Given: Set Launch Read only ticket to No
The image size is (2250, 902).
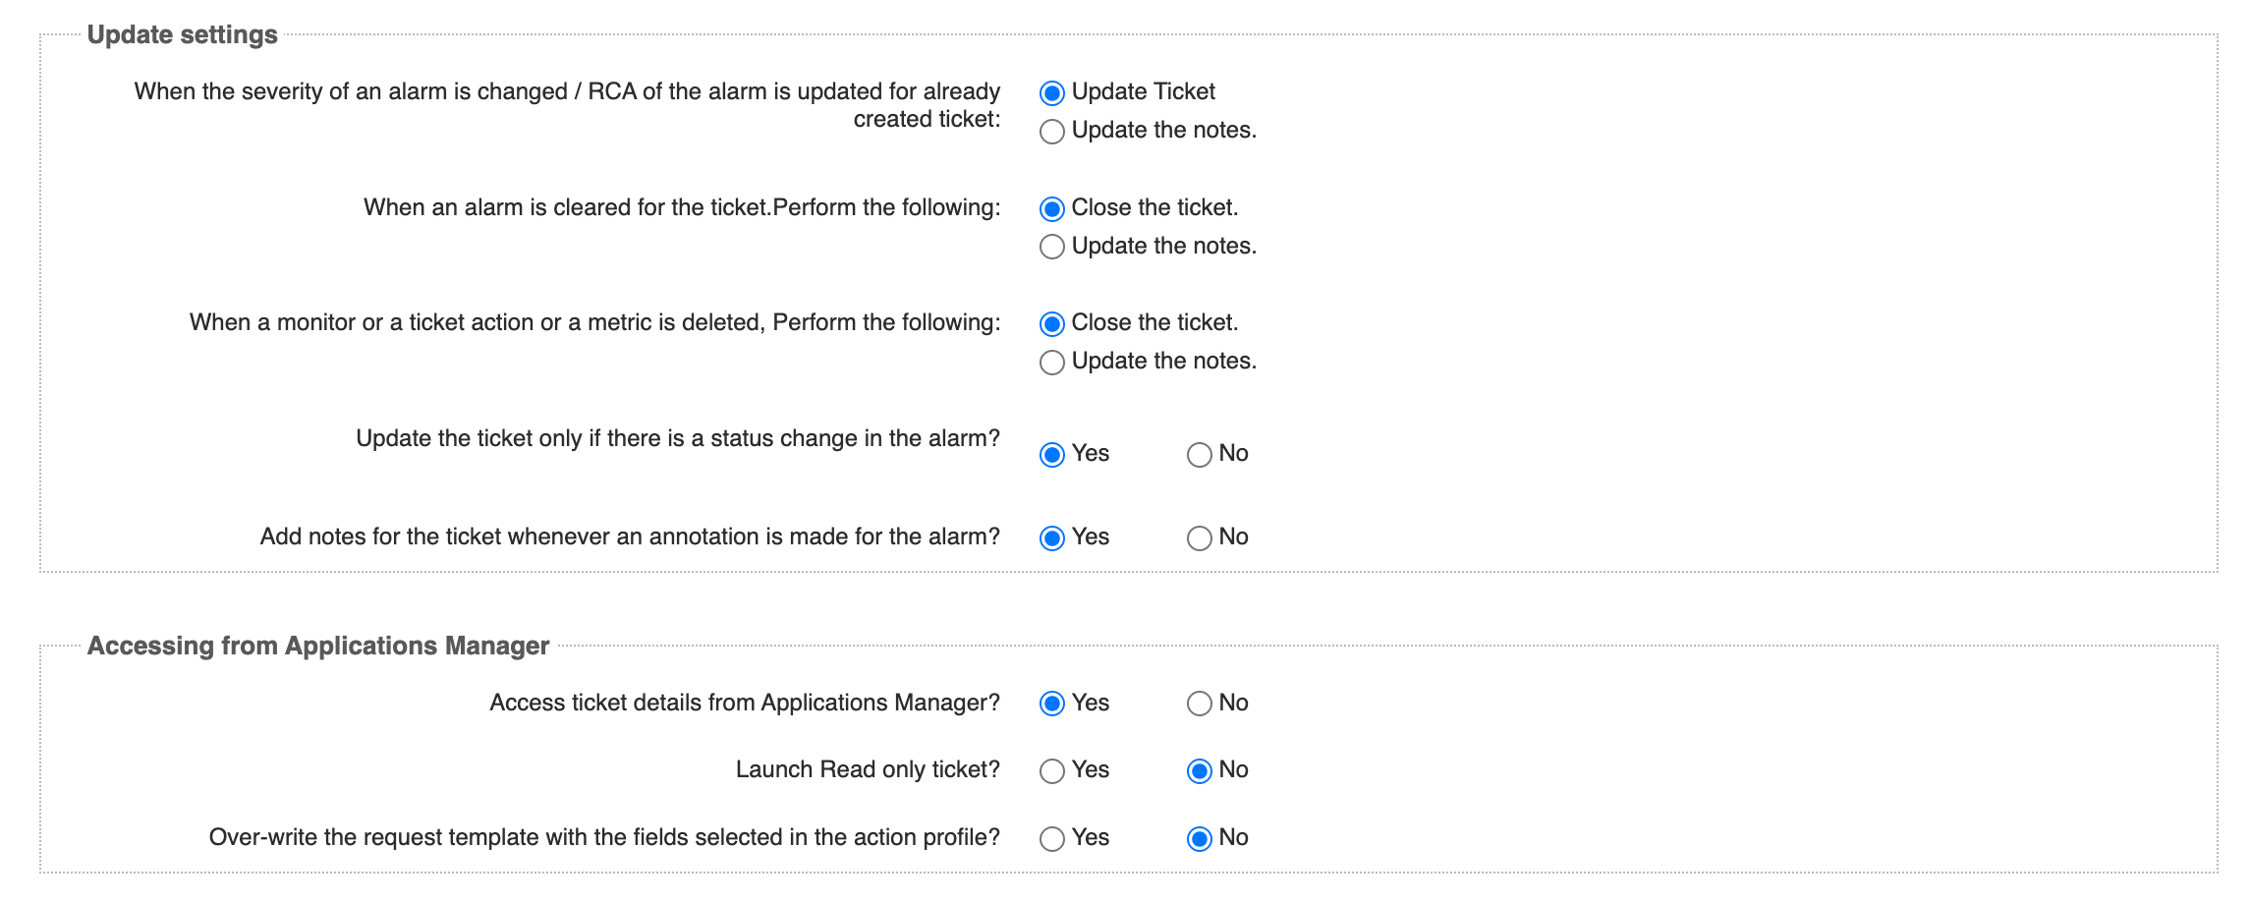Looking at the screenshot, I should coord(1199,771).
